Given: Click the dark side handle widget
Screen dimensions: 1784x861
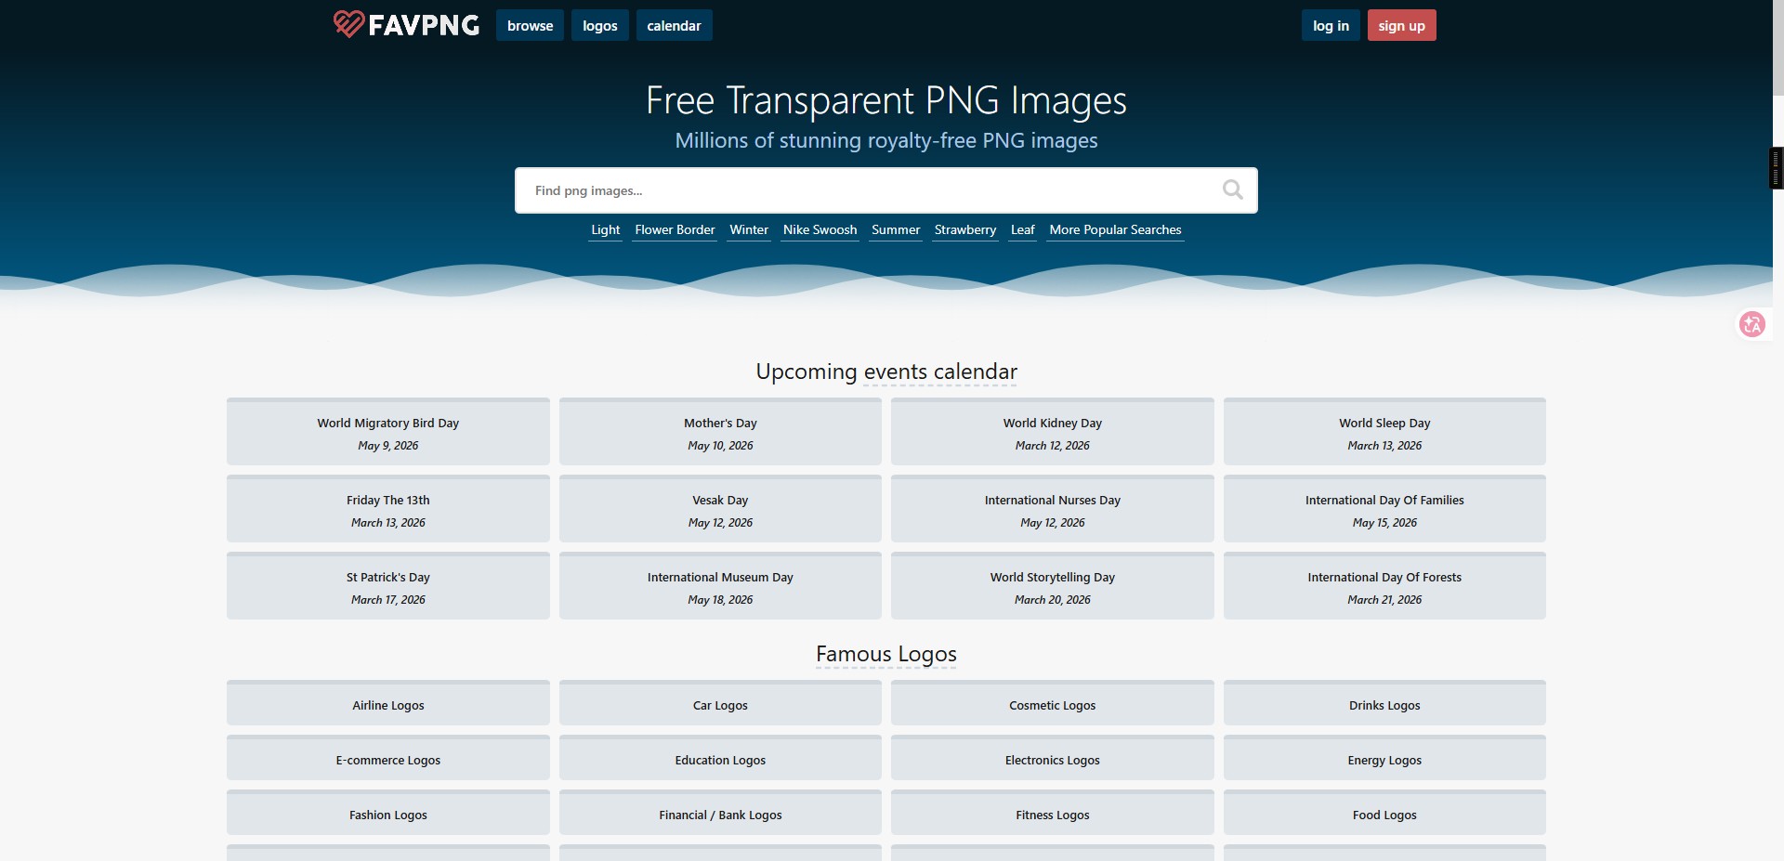Looking at the screenshot, I should pos(1776,168).
